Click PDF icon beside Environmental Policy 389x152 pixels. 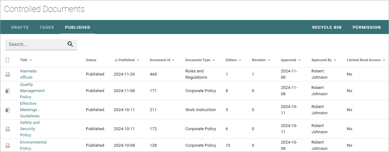pyautogui.click(x=8, y=145)
